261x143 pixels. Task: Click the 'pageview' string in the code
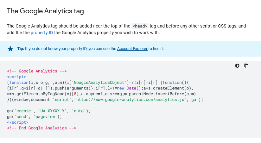click(45, 116)
